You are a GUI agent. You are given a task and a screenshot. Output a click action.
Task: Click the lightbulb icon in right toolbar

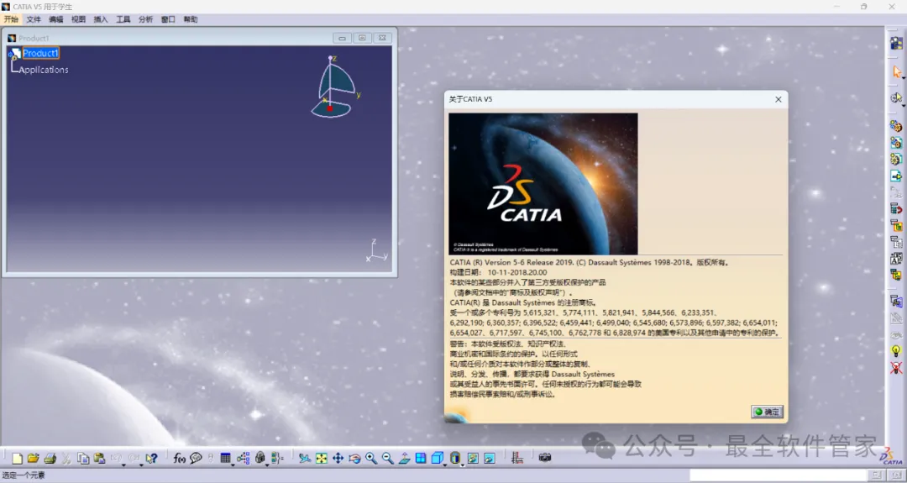(896, 350)
